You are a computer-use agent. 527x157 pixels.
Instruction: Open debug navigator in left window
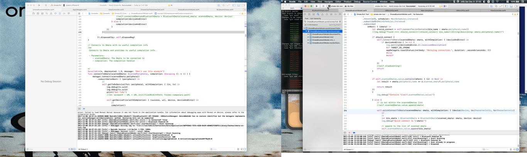tap(60, 13)
